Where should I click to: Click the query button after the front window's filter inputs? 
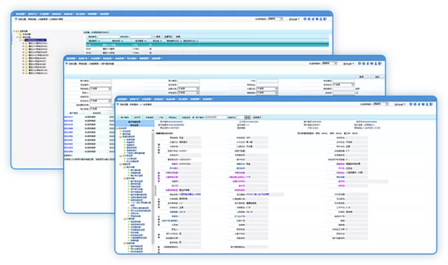tap(247, 117)
